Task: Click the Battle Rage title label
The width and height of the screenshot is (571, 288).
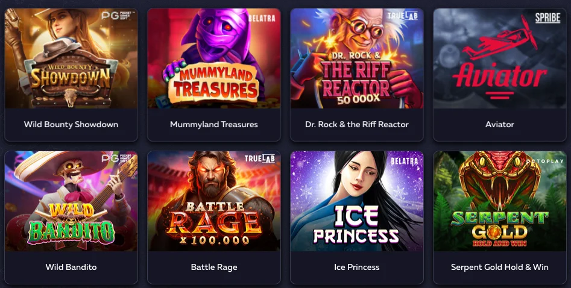Action: (214, 268)
